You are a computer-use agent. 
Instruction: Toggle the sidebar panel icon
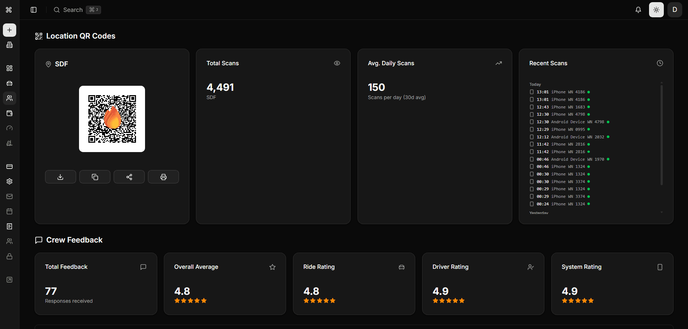click(34, 10)
